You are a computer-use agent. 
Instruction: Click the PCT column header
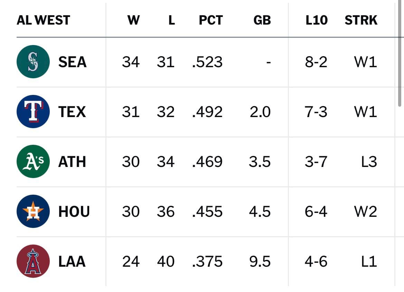tap(211, 20)
